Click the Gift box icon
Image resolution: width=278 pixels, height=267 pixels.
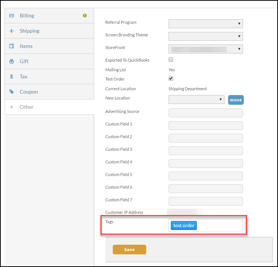pos(12,61)
